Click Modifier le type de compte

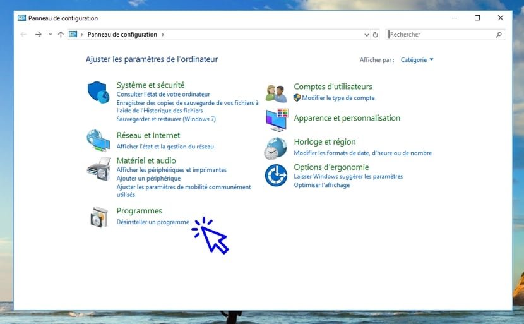338,98
